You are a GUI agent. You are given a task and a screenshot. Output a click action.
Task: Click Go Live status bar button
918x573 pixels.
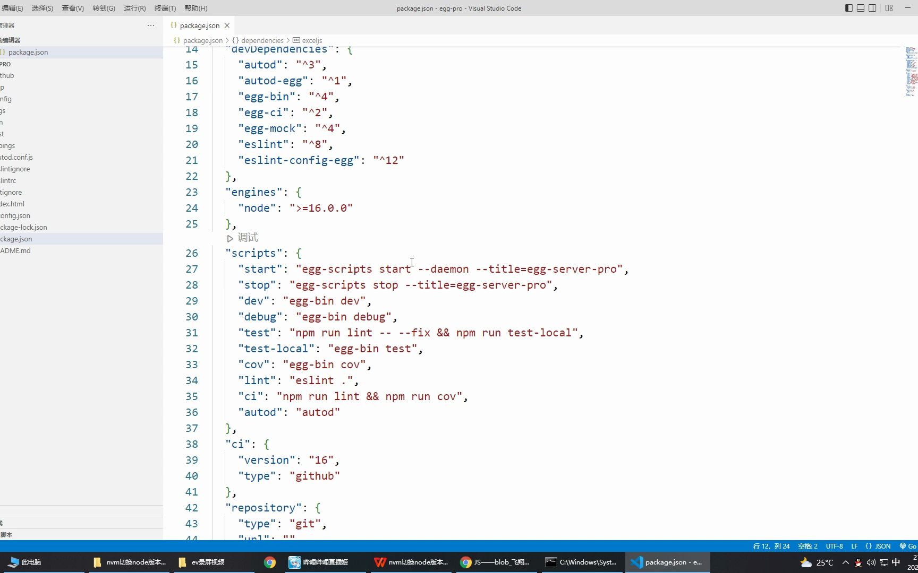(x=908, y=546)
